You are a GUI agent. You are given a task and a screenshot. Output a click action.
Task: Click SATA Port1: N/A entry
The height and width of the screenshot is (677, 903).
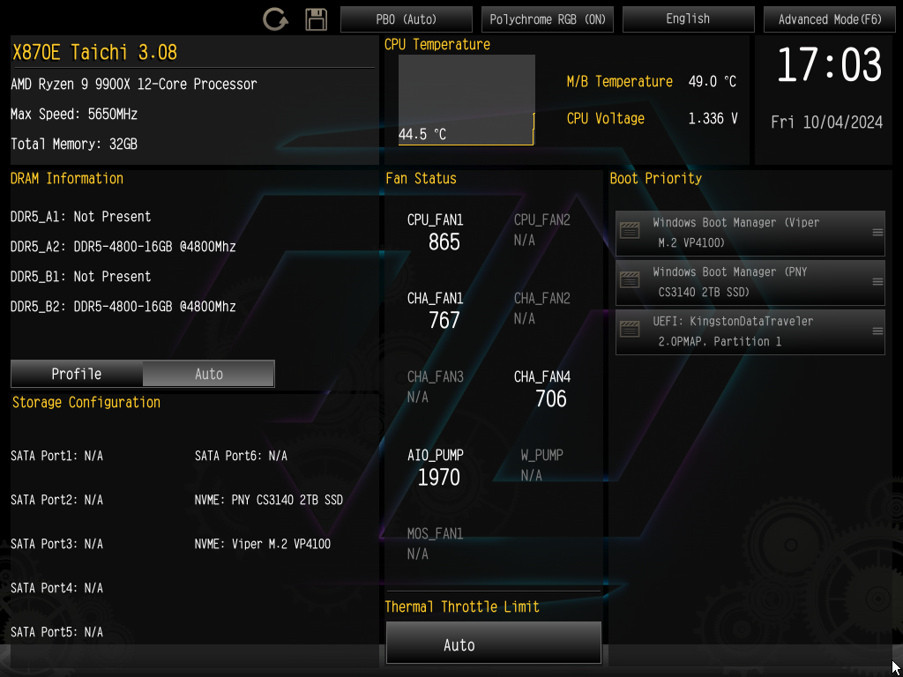56,456
